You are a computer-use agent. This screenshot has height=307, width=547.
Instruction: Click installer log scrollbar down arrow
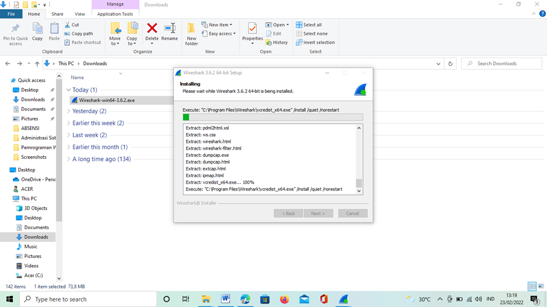tap(358, 191)
